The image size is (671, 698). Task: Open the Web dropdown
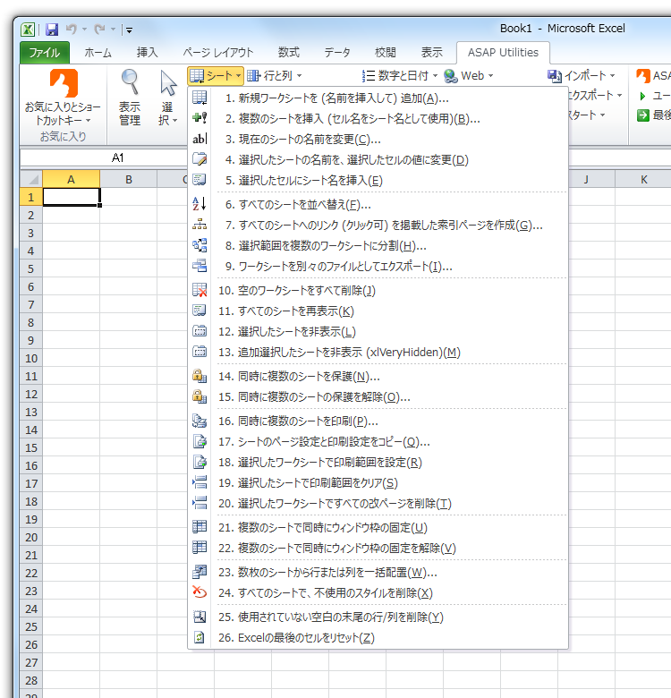[469, 76]
